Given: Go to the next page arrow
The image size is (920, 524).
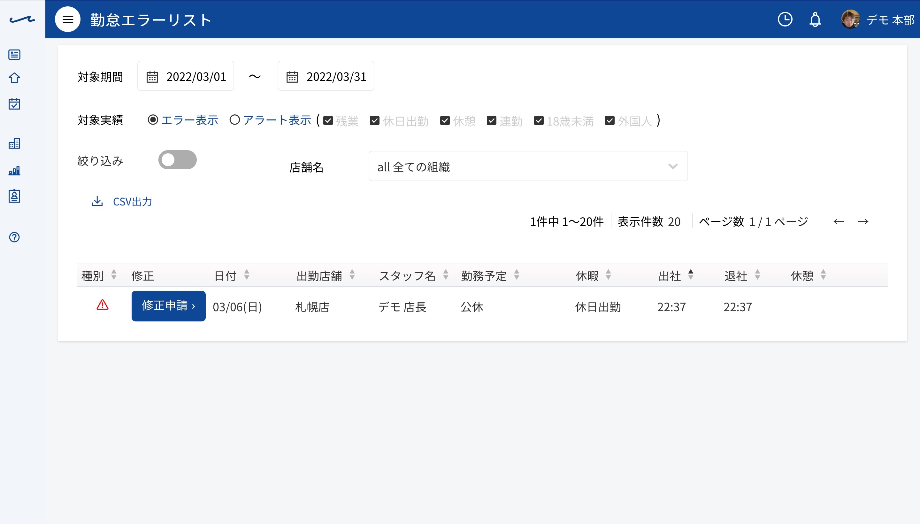Looking at the screenshot, I should pyautogui.click(x=863, y=221).
